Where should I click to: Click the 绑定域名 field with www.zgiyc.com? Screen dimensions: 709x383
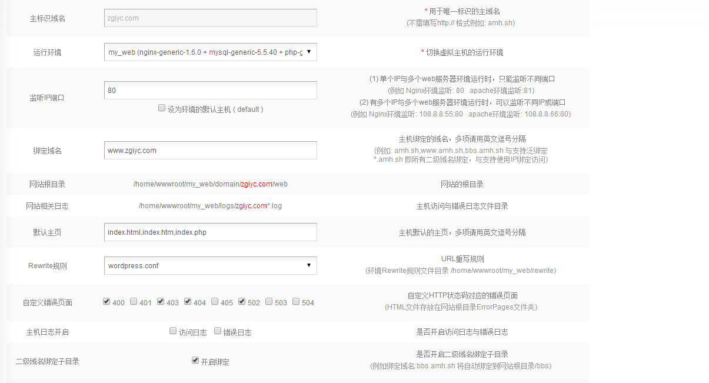tap(210, 150)
